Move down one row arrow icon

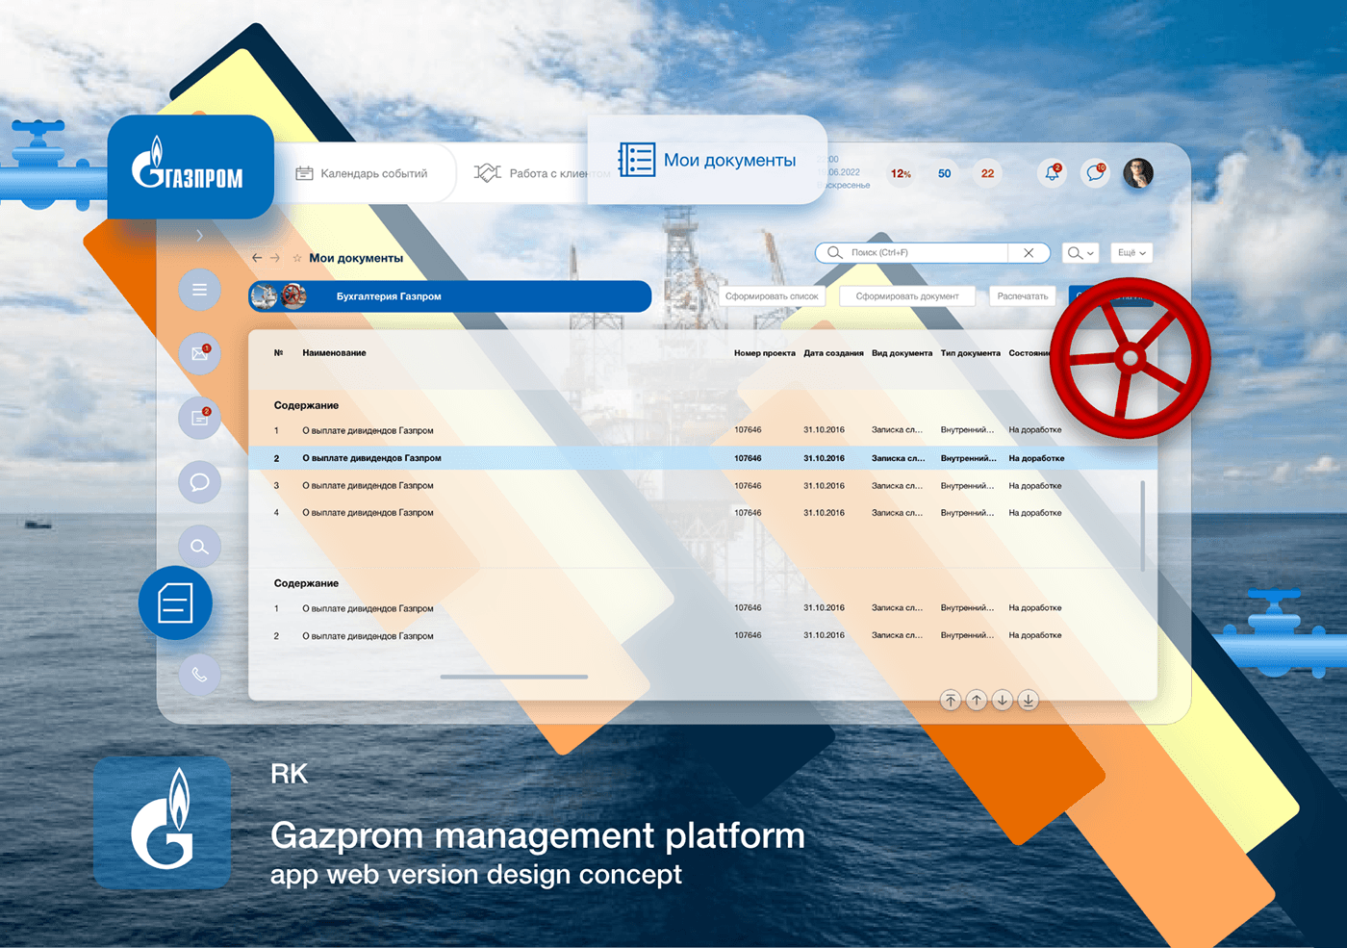pos(1003,701)
